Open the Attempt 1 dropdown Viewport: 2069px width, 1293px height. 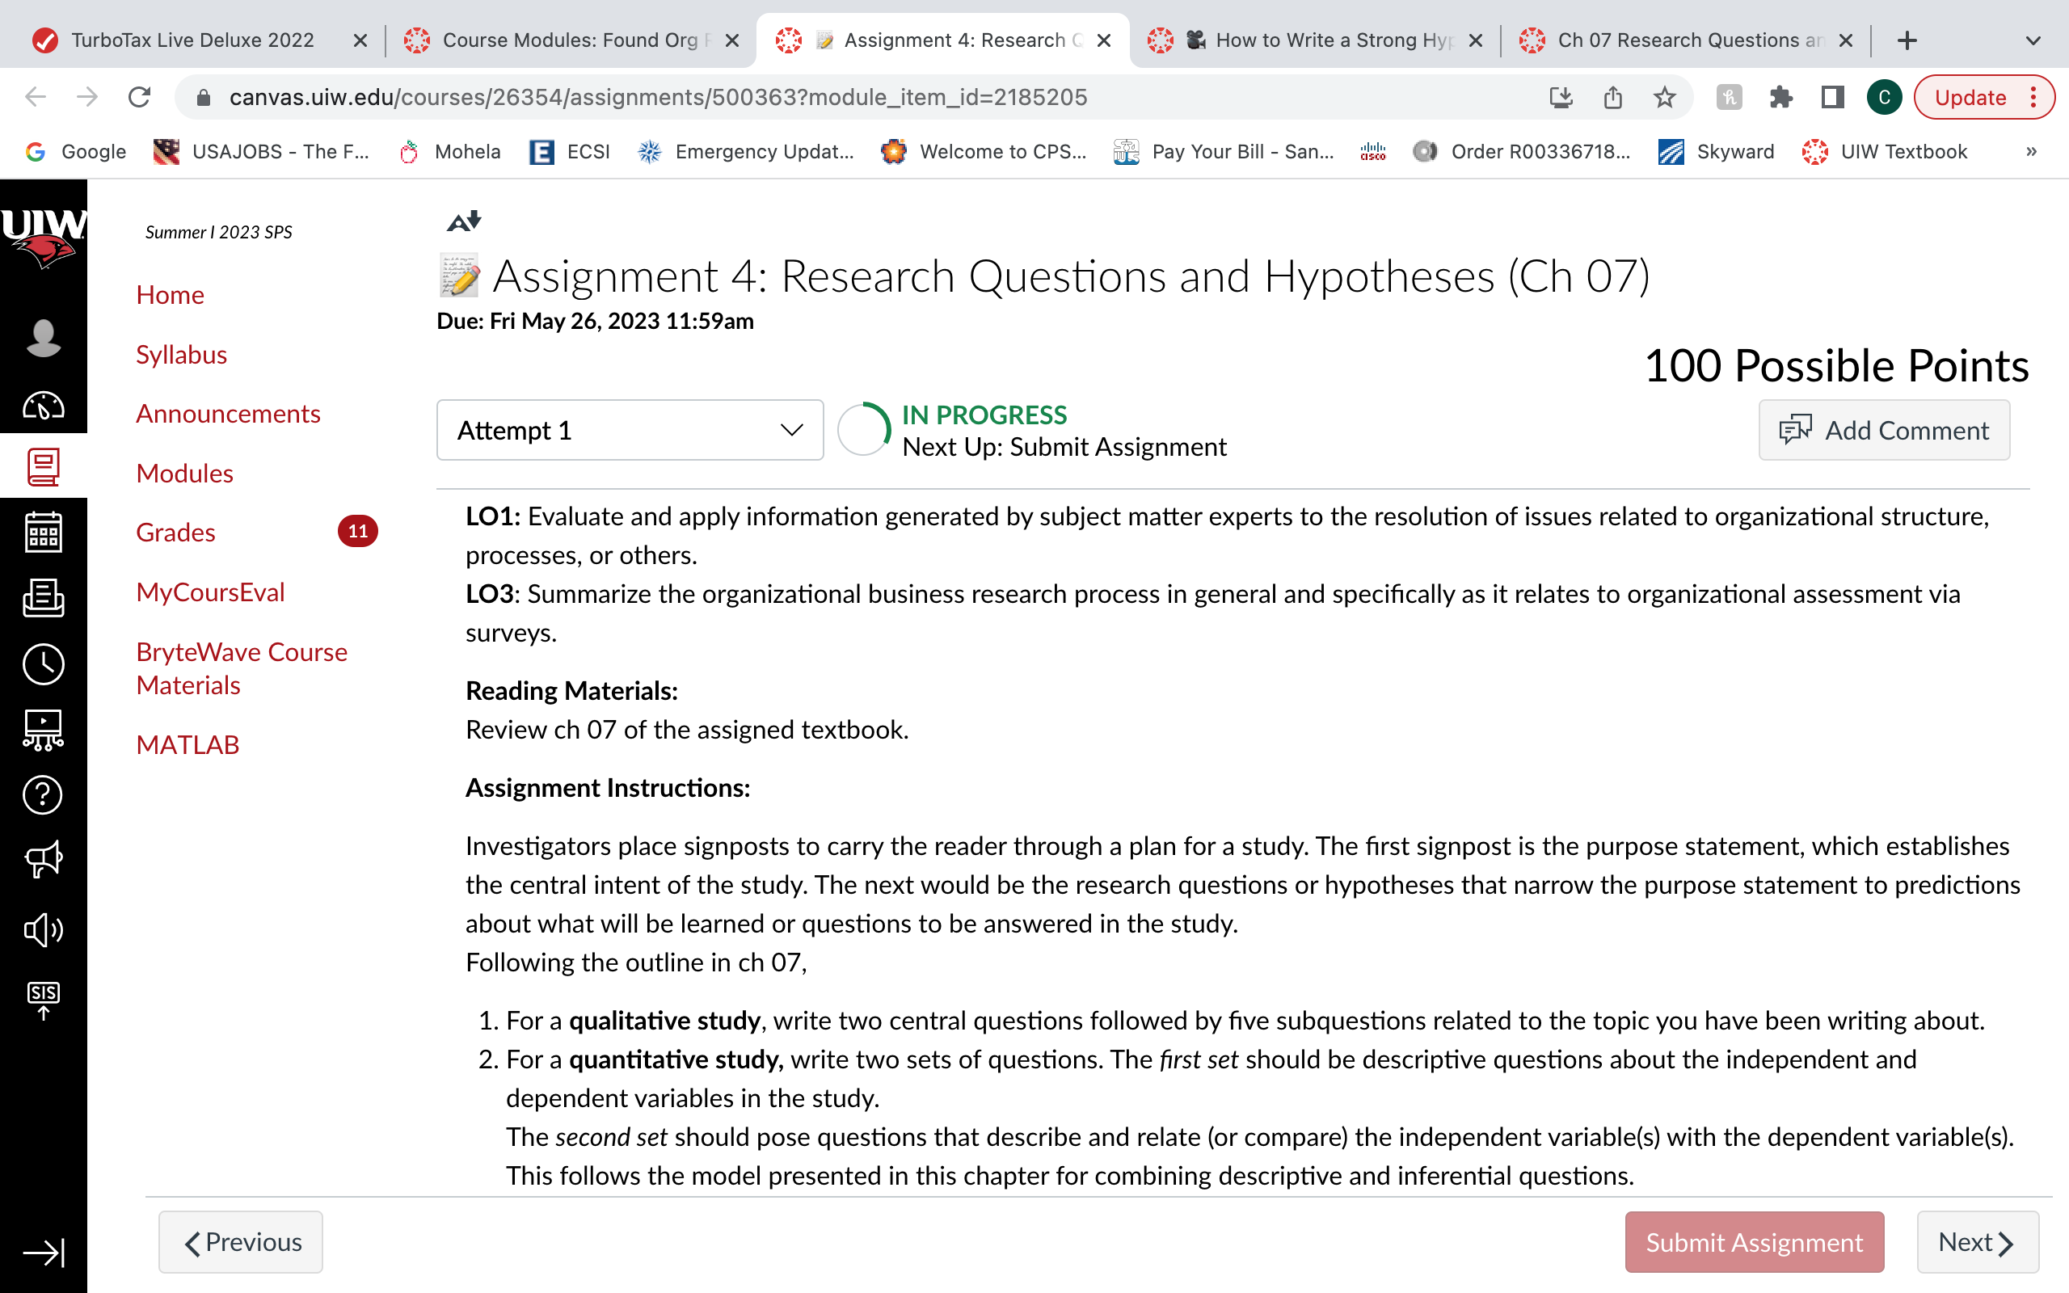630,430
